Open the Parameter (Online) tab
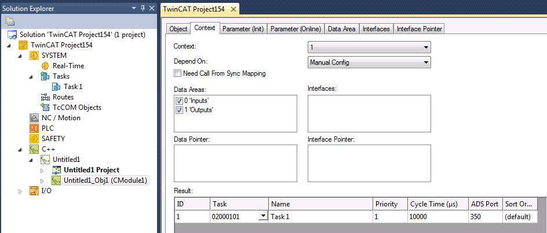The image size is (547, 233). pyautogui.click(x=296, y=29)
